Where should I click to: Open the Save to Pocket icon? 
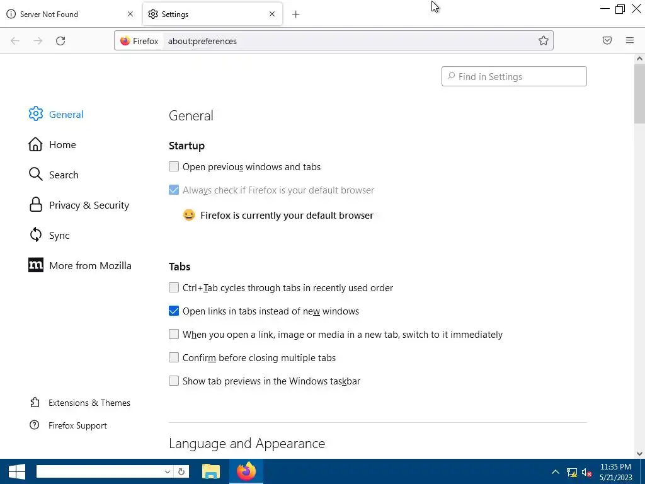(x=607, y=40)
